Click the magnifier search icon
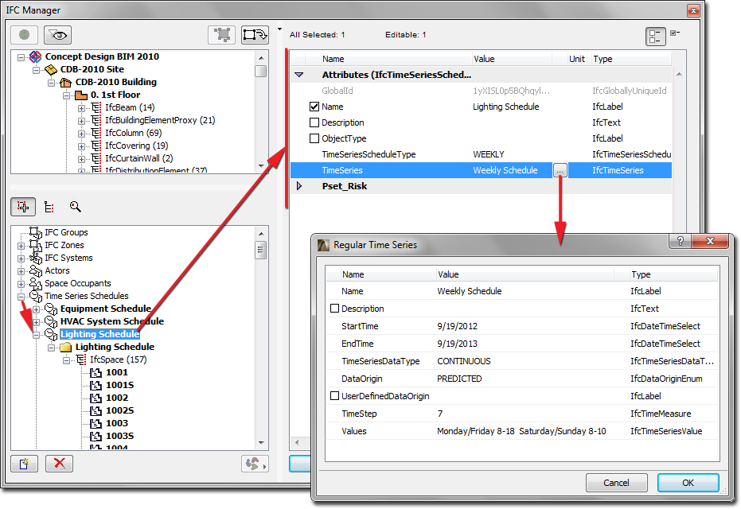 [x=75, y=207]
